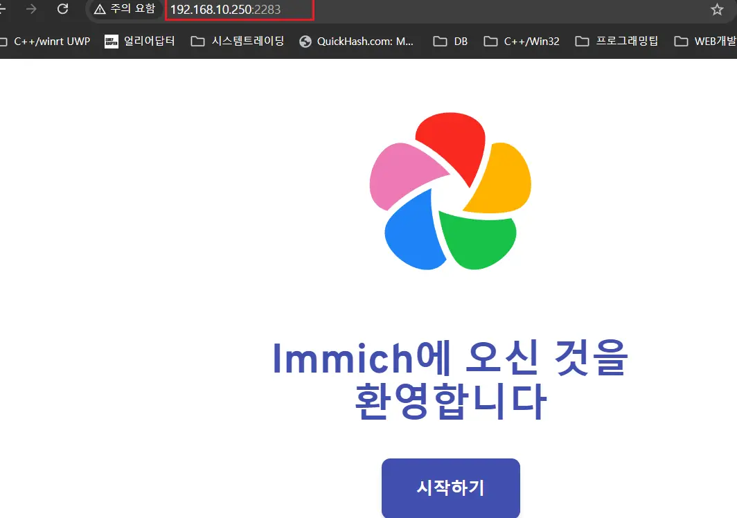Click the QuickHash globe favicon
737x518 pixels.
(305, 42)
